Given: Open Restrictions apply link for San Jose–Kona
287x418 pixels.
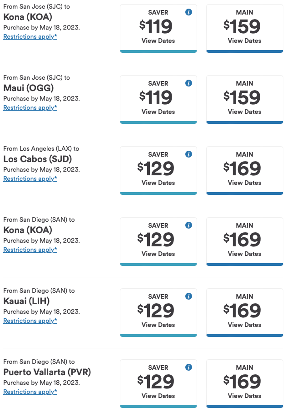Looking at the screenshot, I should click(x=30, y=36).
